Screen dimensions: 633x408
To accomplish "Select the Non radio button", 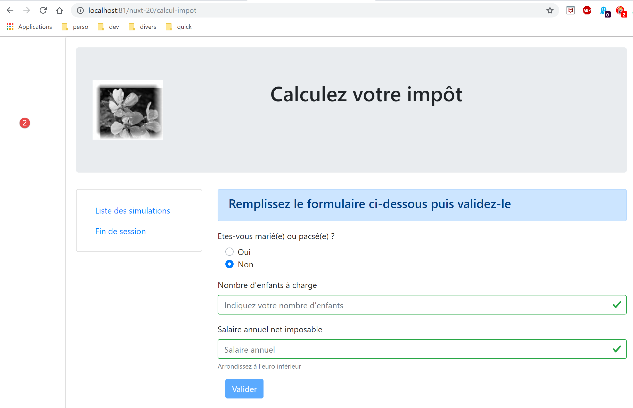I will pos(229,264).
